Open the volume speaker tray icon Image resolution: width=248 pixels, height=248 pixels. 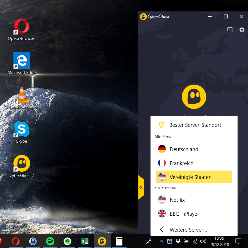[203, 241]
